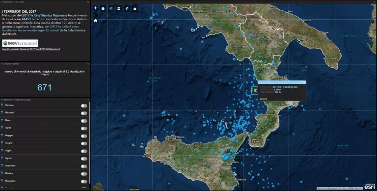
Task: Enable the Giugno month filter toggle
Action: (x=83, y=143)
